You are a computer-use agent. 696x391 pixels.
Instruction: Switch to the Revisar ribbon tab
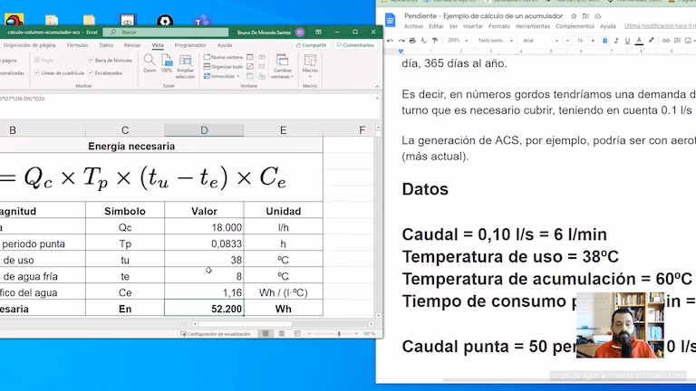pyautogui.click(x=132, y=45)
